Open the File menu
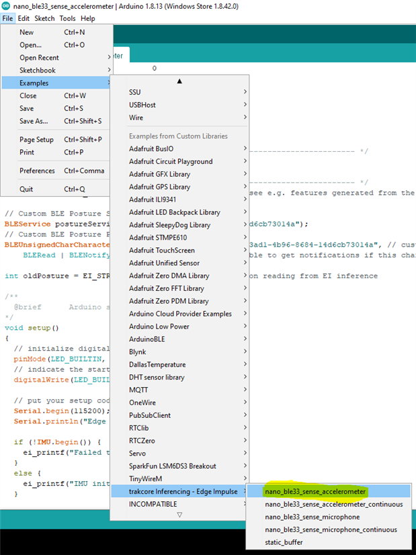The height and width of the screenshot is (555, 416). (7, 18)
